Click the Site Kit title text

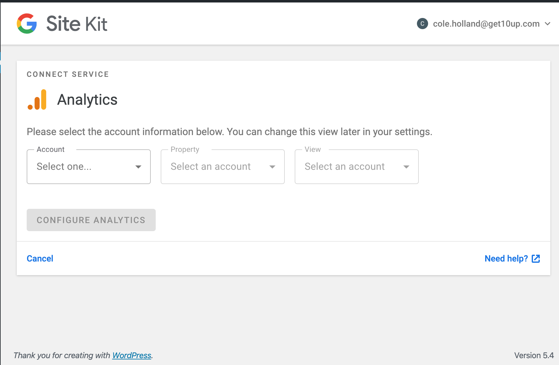tap(77, 24)
